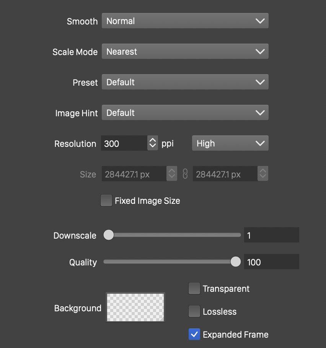Enable the Fixed Image Size checkbox

[x=106, y=201]
